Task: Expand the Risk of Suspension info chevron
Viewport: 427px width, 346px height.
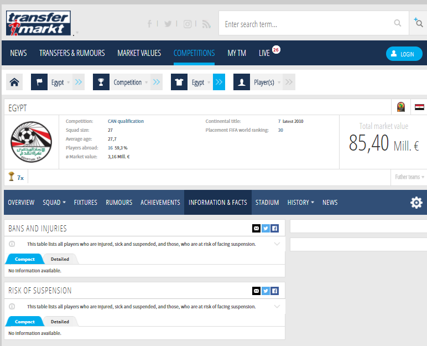Action: pyautogui.click(x=277, y=307)
